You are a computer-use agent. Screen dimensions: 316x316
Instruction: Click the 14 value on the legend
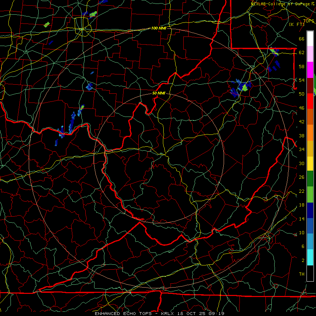pos(302,219)
